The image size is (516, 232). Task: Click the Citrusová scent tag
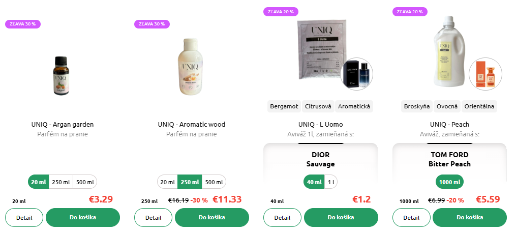click(318, 106)
